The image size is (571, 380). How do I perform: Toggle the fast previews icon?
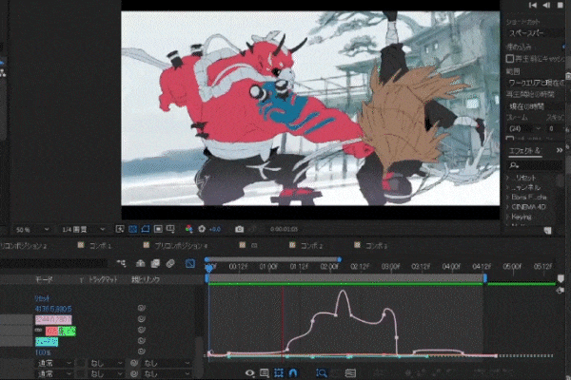[x=120, y=229]
